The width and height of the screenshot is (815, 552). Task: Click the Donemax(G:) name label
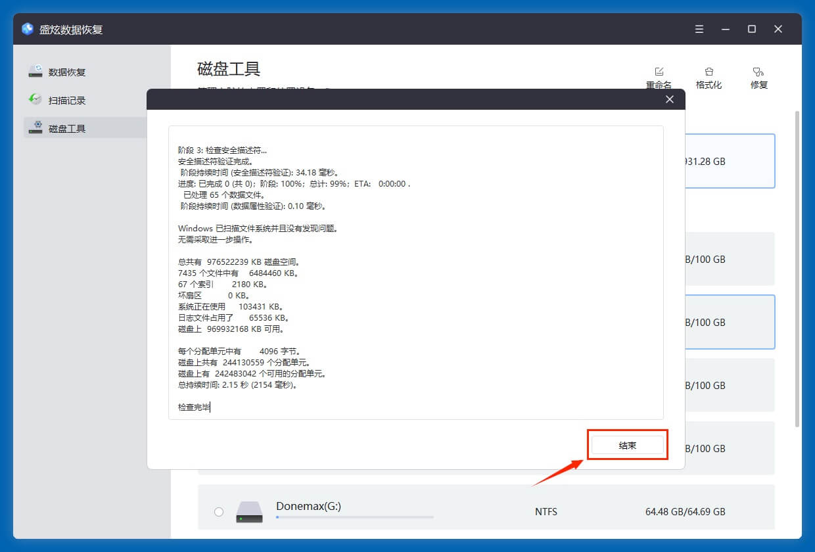(x=309, y=506)
